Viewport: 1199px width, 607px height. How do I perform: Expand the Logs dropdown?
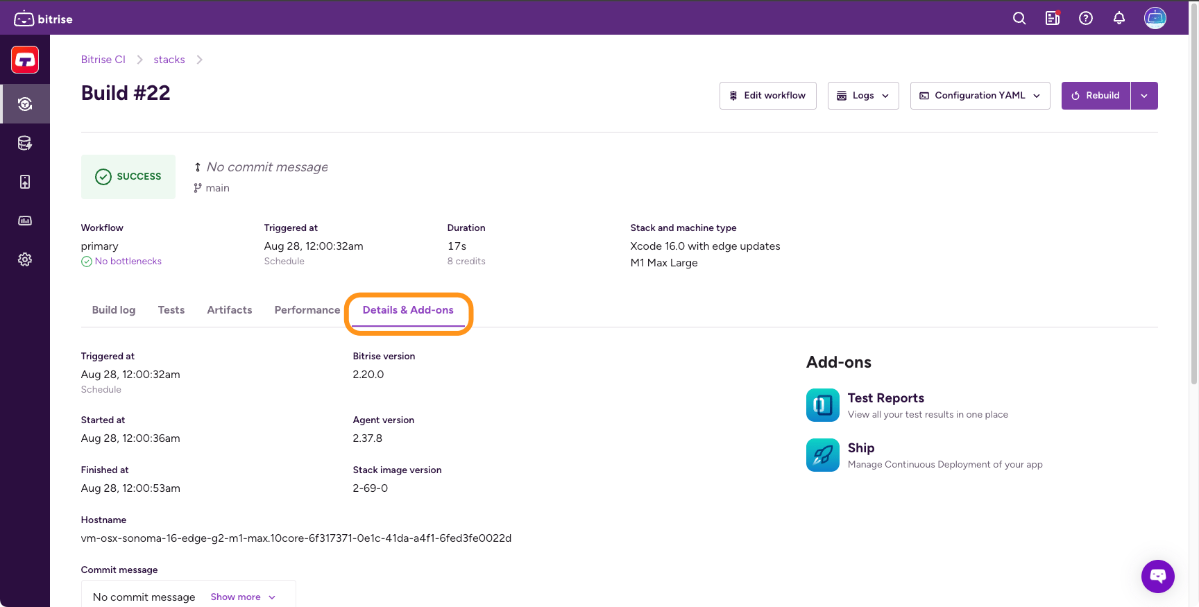tap(862, 96)
